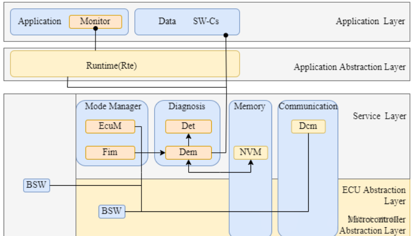Screen dimensions: 412x236
Task: Click the EcuM module box
Action: click(110, 126)
